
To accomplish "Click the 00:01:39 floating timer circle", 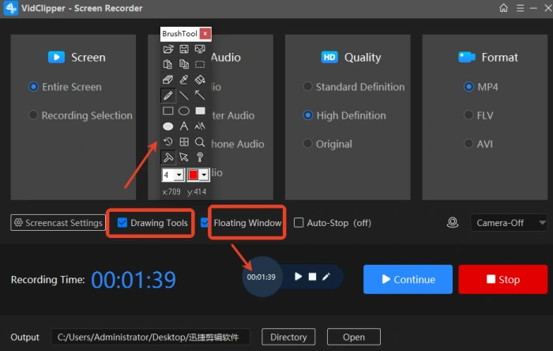I will pos(261,277).
